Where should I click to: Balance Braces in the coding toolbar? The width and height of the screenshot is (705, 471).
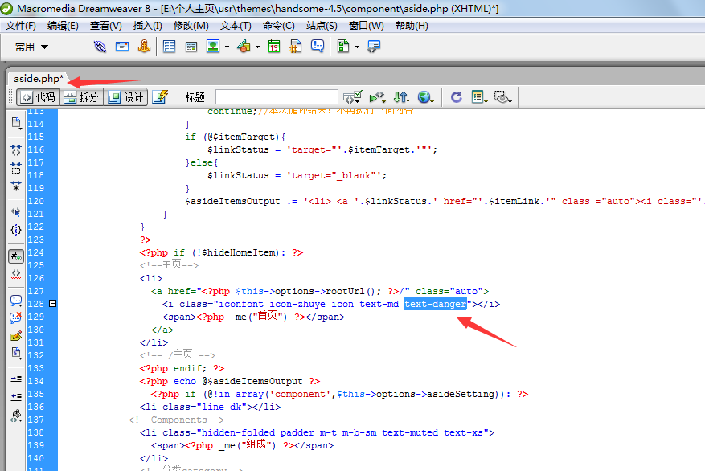point(16,230)
